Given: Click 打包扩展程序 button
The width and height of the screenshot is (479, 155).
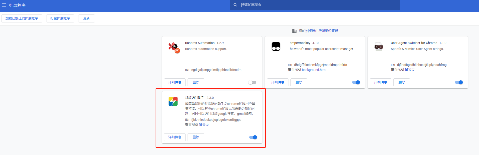Looking at the screenshot, I should 60,18.
